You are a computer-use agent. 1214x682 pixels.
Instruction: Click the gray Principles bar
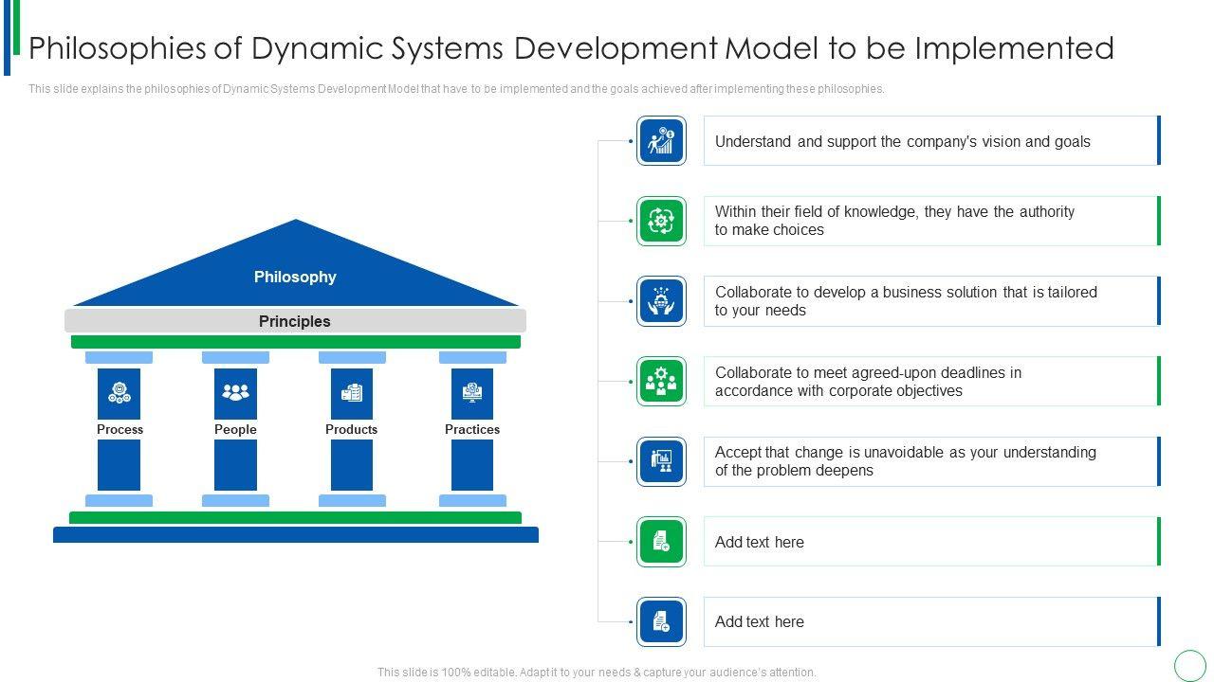pos(295,321)
